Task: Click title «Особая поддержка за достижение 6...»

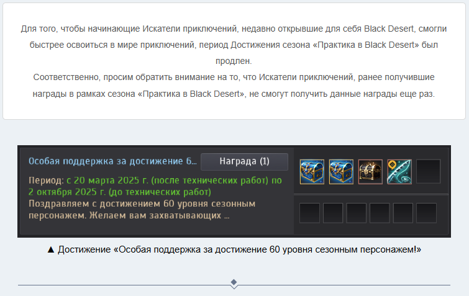Action: point(113,161)
